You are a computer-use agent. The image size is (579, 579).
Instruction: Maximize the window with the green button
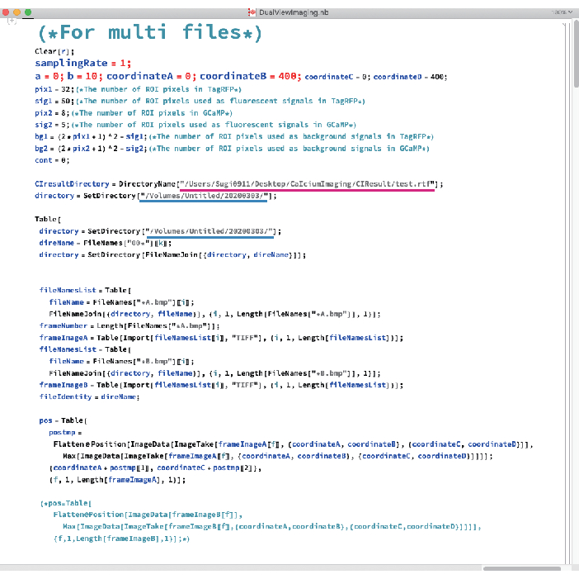pyautogui.click(x=30, y=12)
